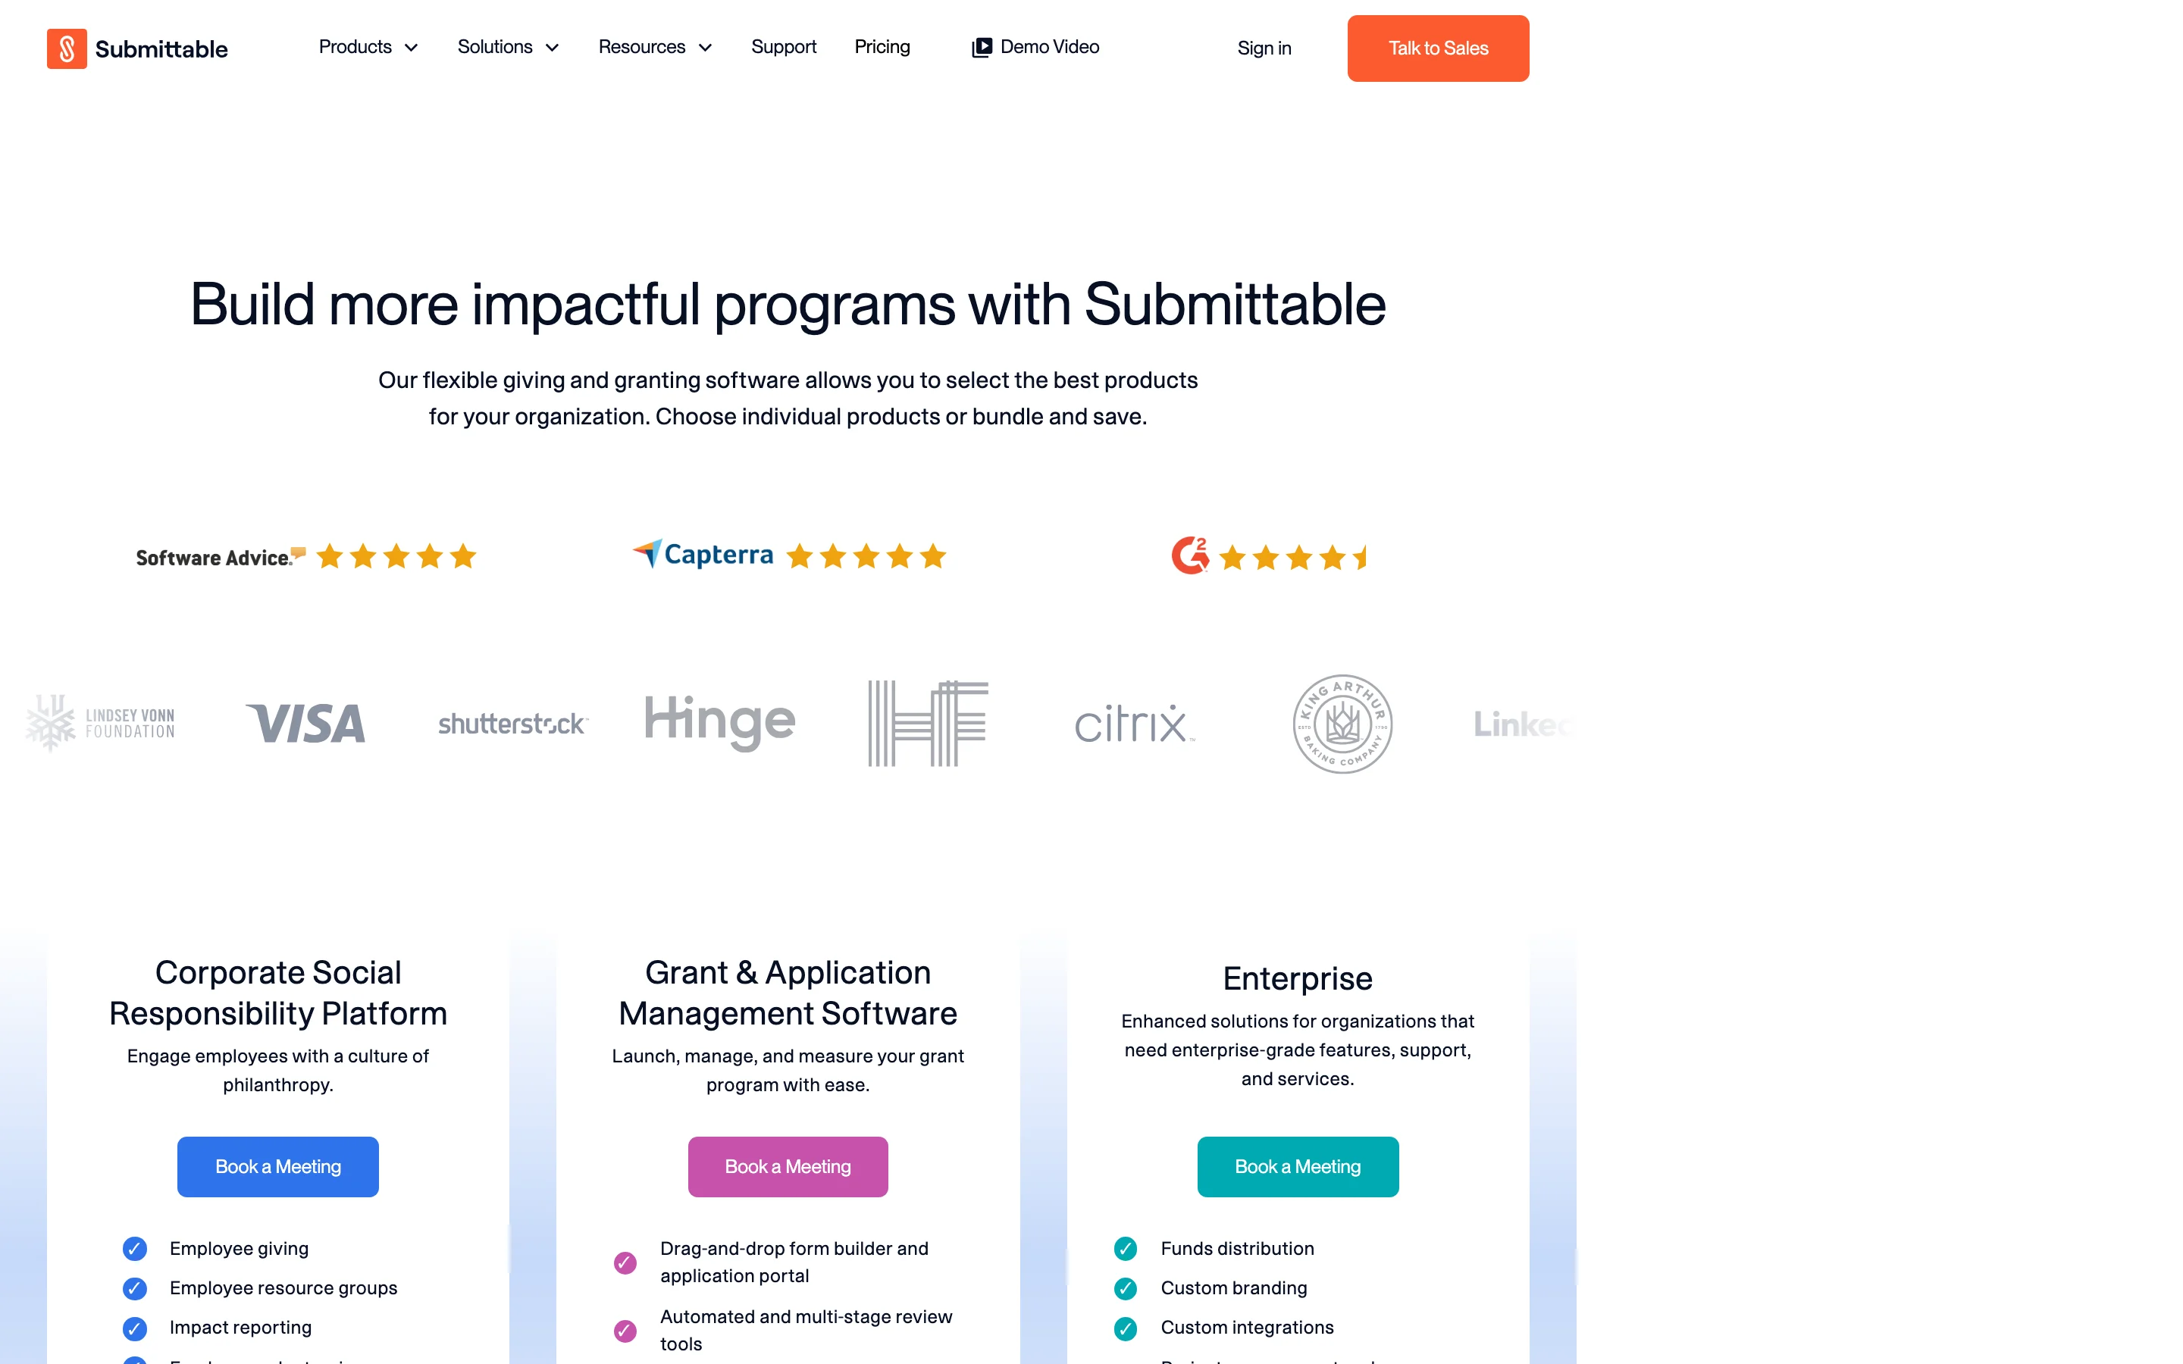Expand the Resources dropdown menu
This screenshot has width=2183, height=1364.
tap(655, 47)
